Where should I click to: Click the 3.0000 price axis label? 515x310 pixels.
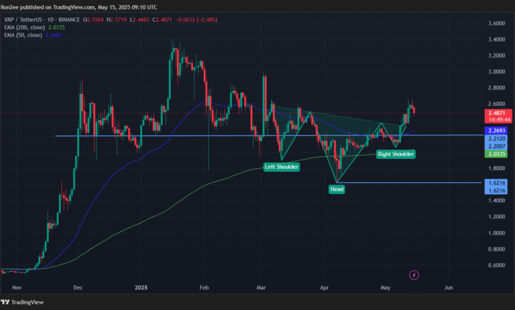click(497, 72)
